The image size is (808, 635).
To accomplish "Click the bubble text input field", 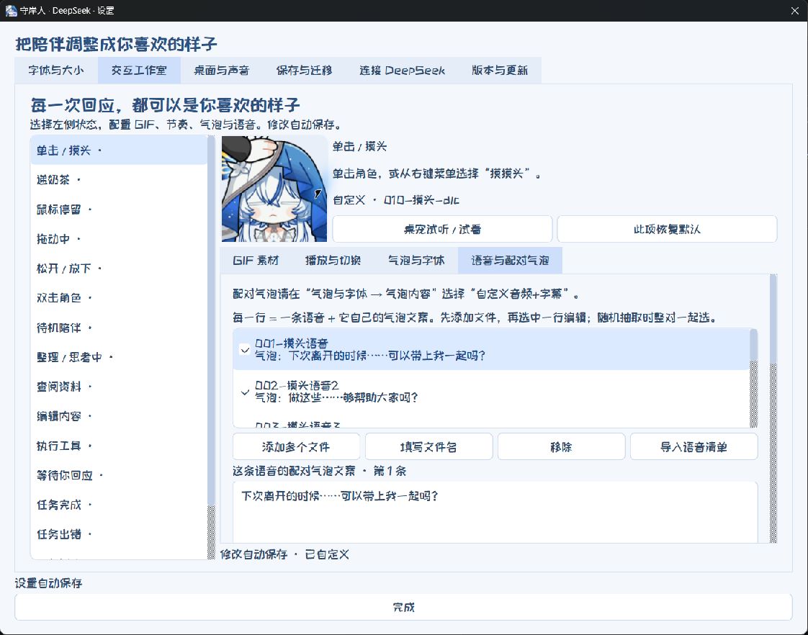I will (x=495, y=513).
